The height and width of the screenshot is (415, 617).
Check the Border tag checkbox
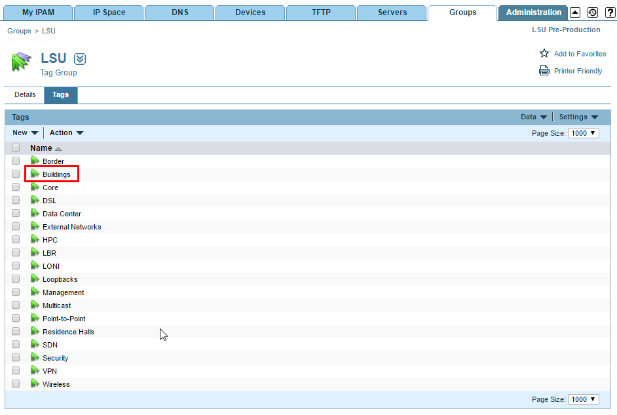pyautogui.click(x=16, y=161)
